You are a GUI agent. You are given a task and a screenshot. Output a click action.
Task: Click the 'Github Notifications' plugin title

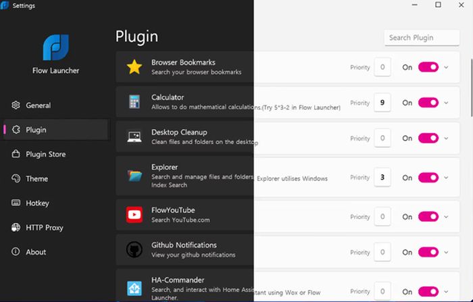pyautogui.click(x=184, y=245)
